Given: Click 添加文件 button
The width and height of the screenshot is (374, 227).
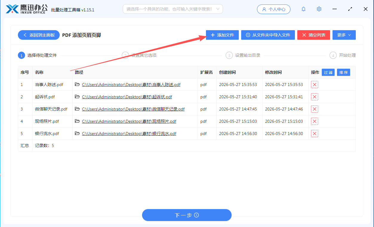Looking at the screenshot, I should 222,35.
